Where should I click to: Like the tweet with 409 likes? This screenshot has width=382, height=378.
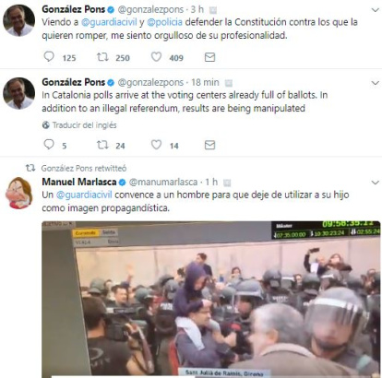156,57
